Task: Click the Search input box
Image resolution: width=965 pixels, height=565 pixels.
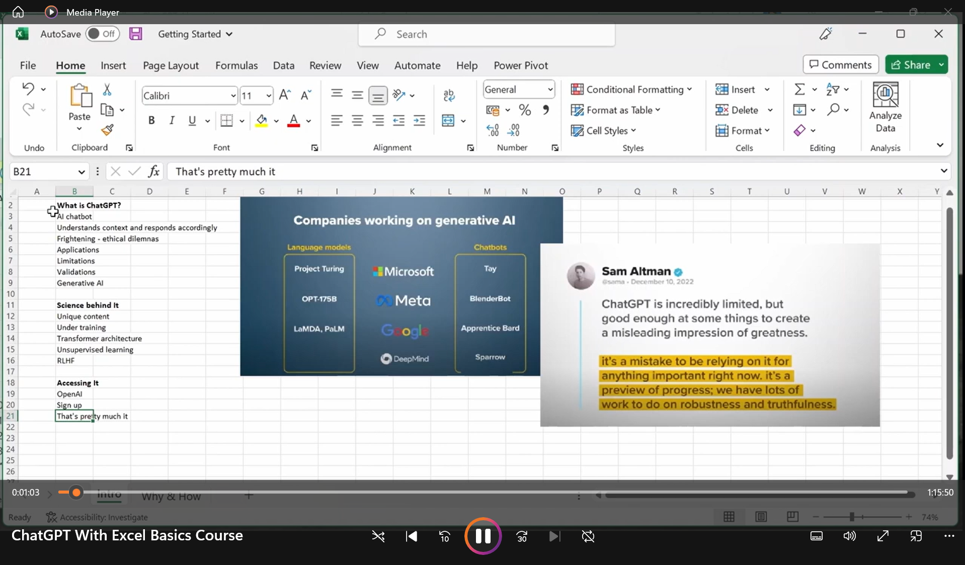Action: point(487,34)
